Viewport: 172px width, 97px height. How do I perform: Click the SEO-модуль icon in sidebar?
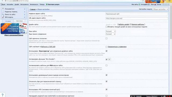coord(3,17)
